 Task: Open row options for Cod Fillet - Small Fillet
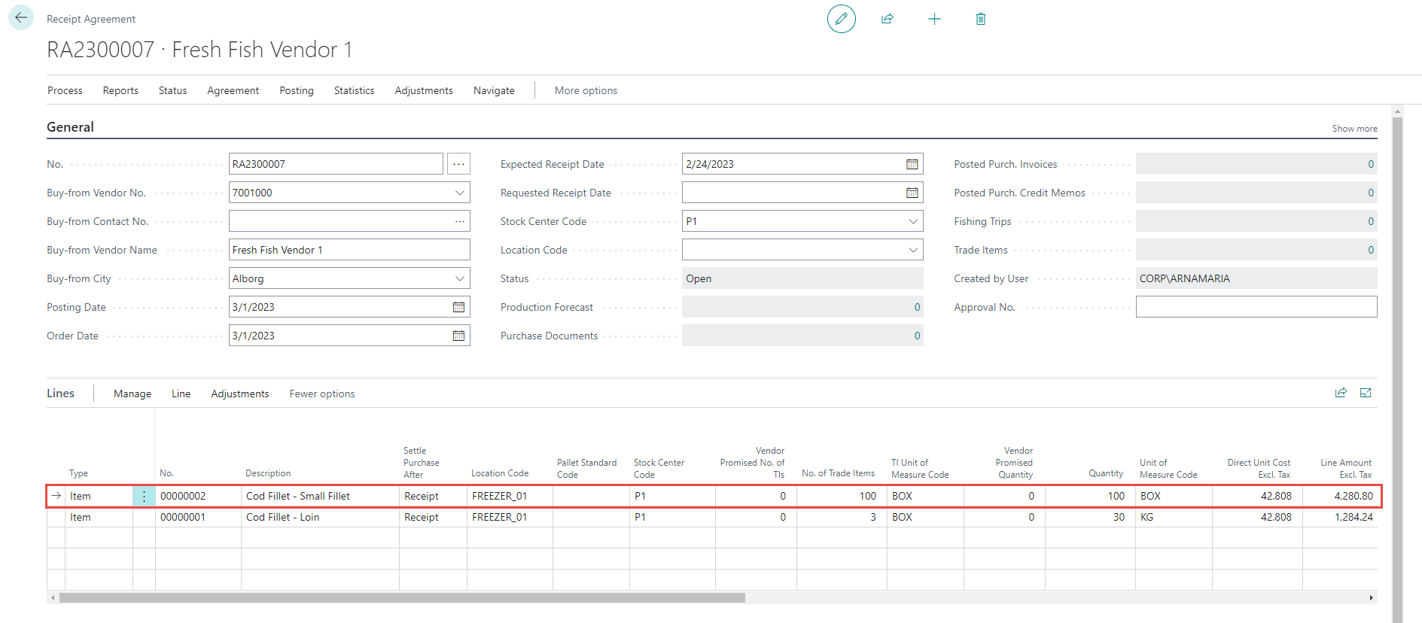[144, 497]
